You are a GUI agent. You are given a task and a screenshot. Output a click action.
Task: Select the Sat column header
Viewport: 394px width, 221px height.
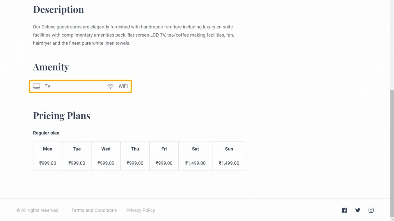tap(195, 149)
